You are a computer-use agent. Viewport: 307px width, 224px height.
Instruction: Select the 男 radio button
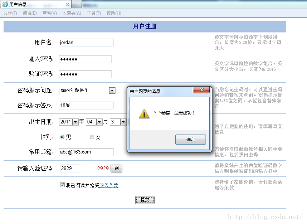[62, 137]
